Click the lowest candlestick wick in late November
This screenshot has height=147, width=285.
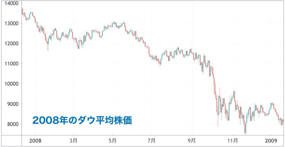click(246, 130)
